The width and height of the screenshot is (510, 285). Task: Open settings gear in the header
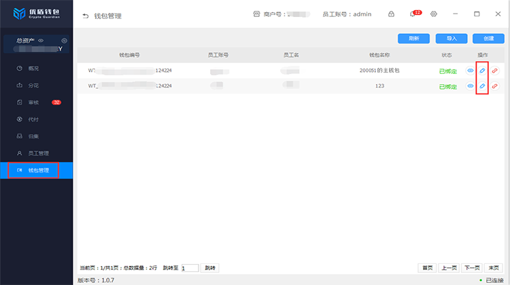pos(434,14)
